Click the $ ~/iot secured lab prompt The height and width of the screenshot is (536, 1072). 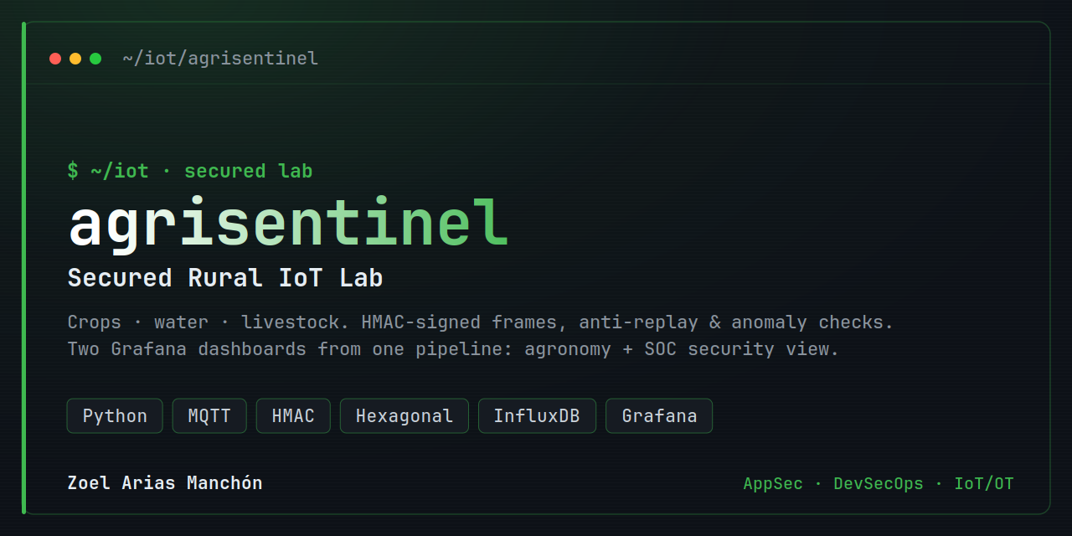[190, 171]
